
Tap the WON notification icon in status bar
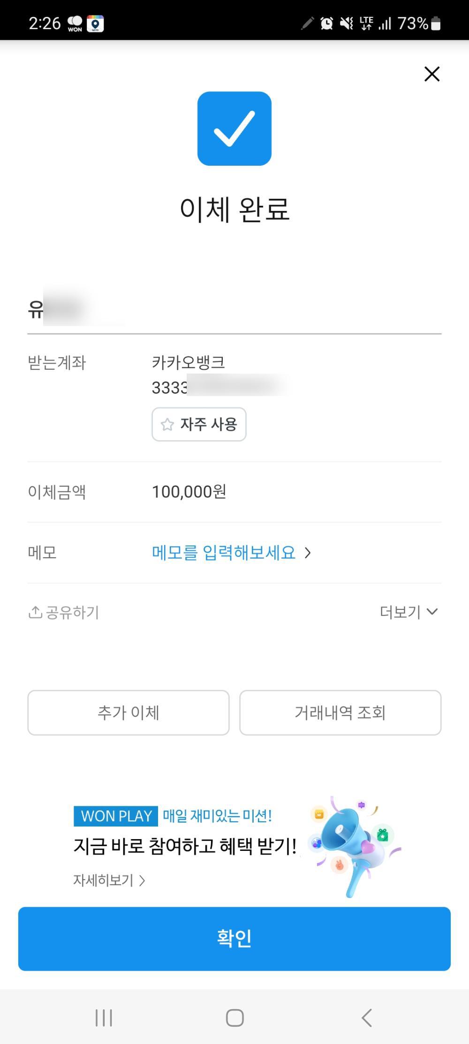(x=75, y=23)
